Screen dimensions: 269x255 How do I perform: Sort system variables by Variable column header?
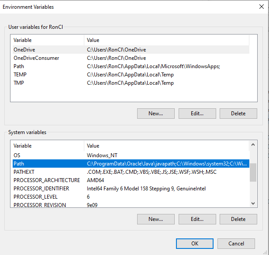47,146
